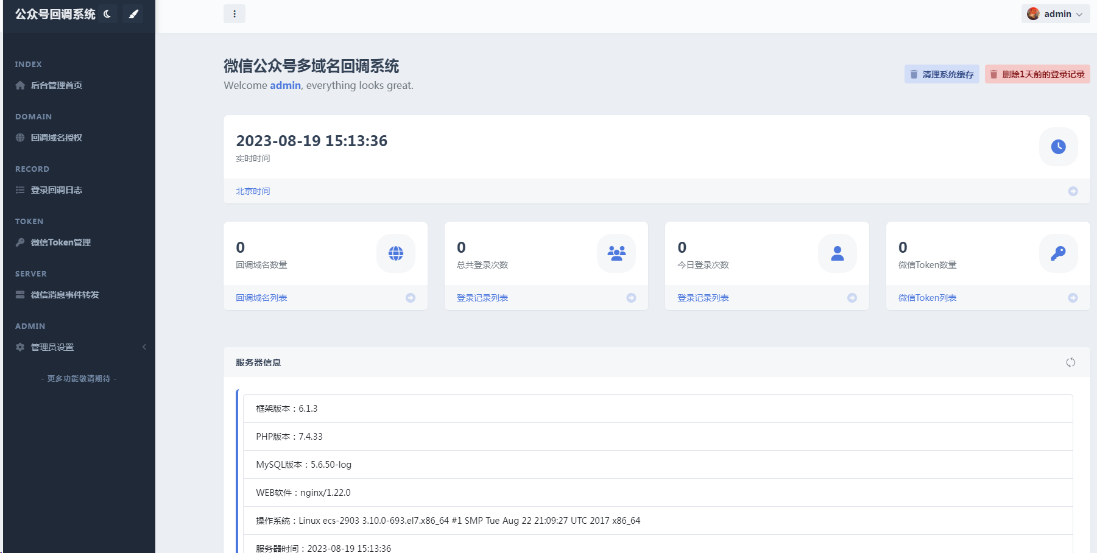This screenshot has width=1097, height=553.
Task: Open 登录记录列表 under 总共登录次数
Action: pyautogui.click(x=482, y=298)
